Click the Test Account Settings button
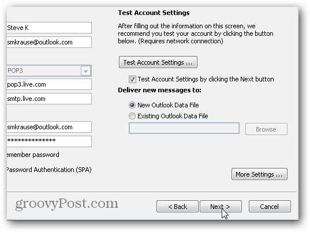Viewport: 310px width, 232px height. pyautogui.click(x=158, y=62)
